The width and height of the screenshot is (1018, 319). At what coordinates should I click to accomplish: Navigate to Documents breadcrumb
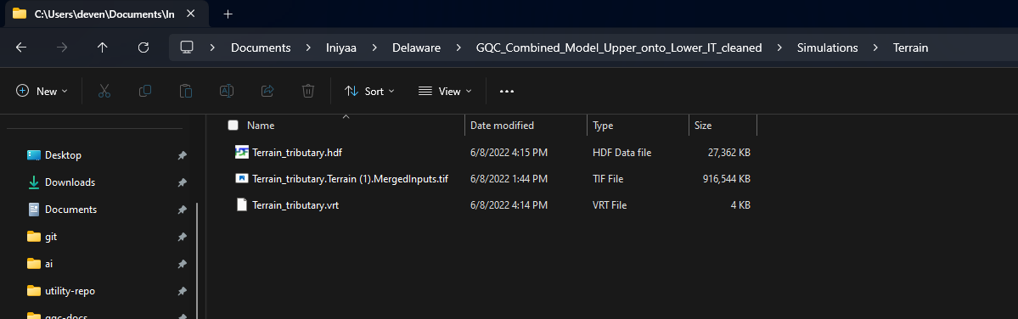[x=261, y=48]
